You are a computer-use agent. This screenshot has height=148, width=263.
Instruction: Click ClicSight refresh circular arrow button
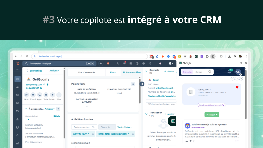241,79
